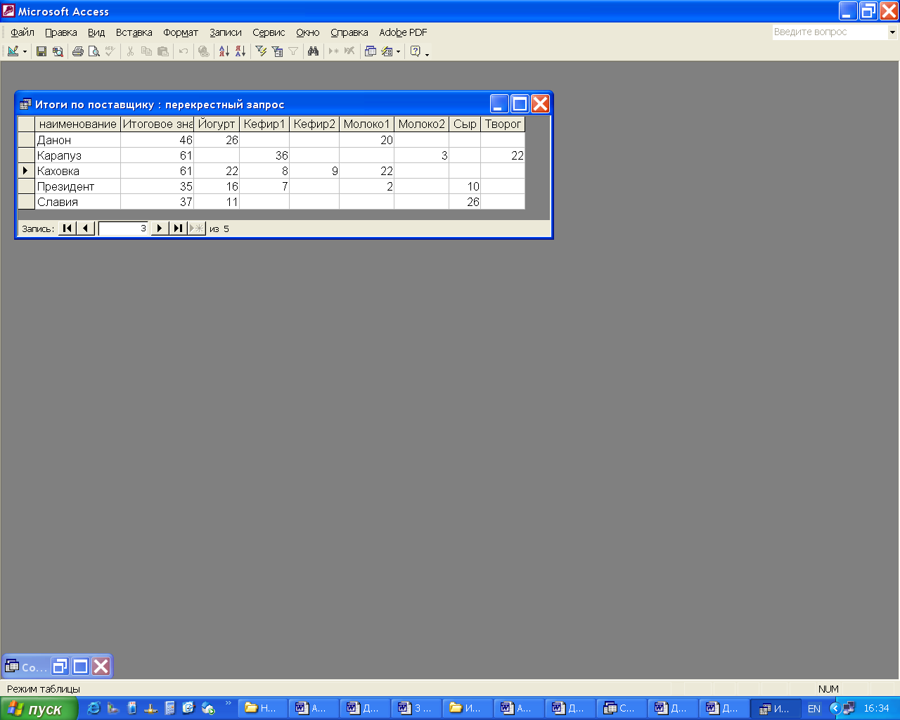Launch Internet Explorer from Quick Launch

(94, 708)
